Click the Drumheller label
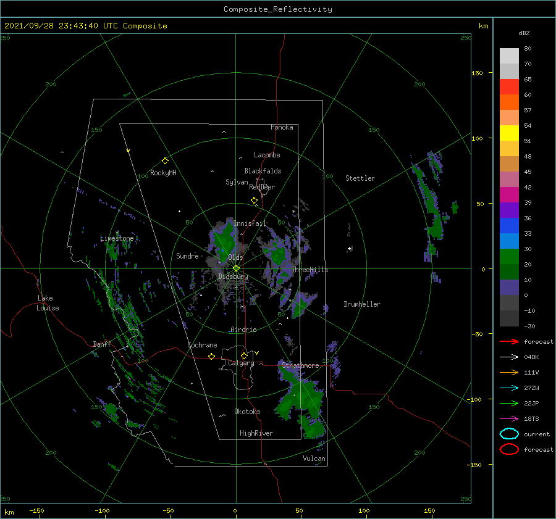 coord(362,304)
